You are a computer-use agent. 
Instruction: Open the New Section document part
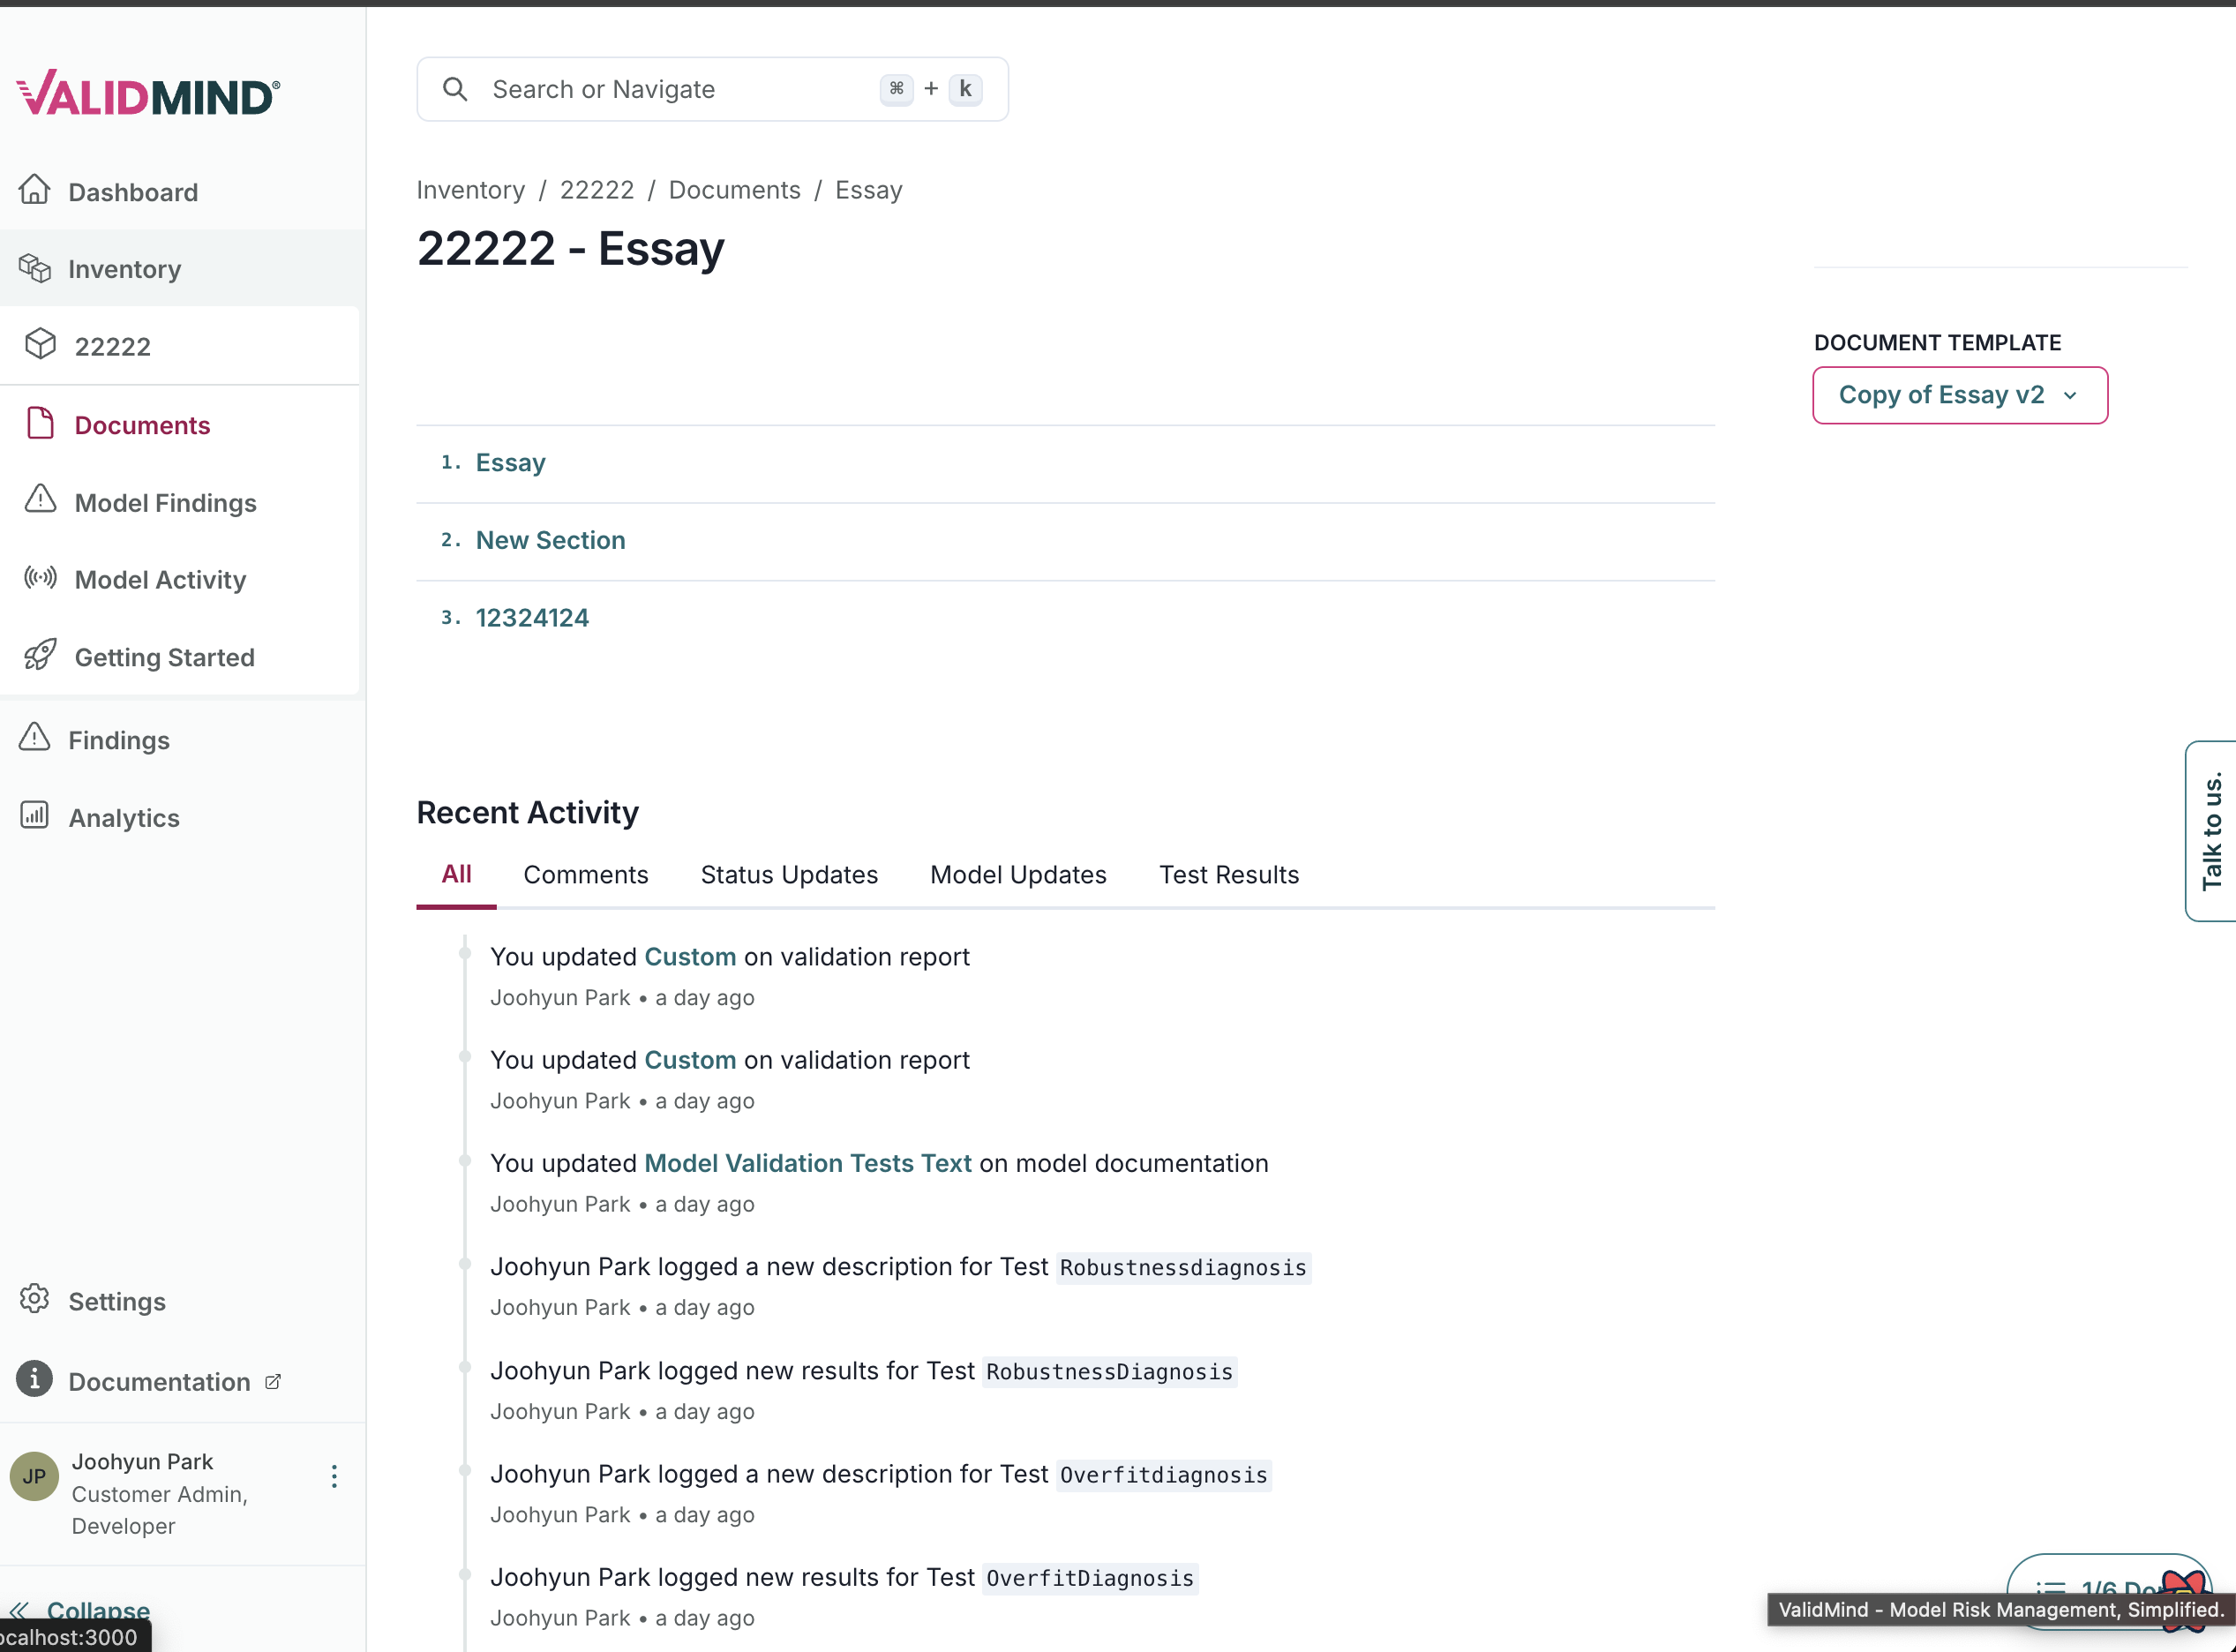(550, 540)
